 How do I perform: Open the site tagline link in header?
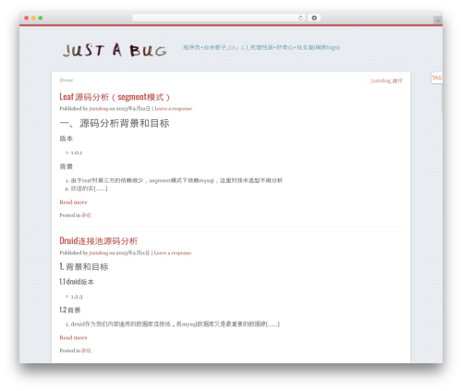[261, 47]
